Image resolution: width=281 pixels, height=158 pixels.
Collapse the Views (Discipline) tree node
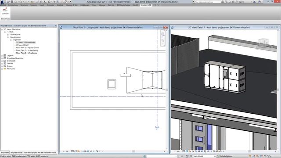2,29
